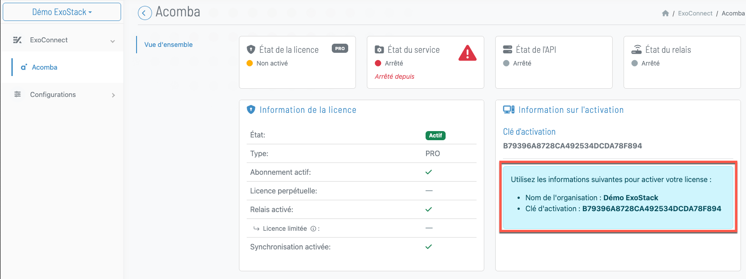Click the back arrow next to Acomba title
Image resolution: width=746 pixels, height=279 pixels.
(145, 13)
